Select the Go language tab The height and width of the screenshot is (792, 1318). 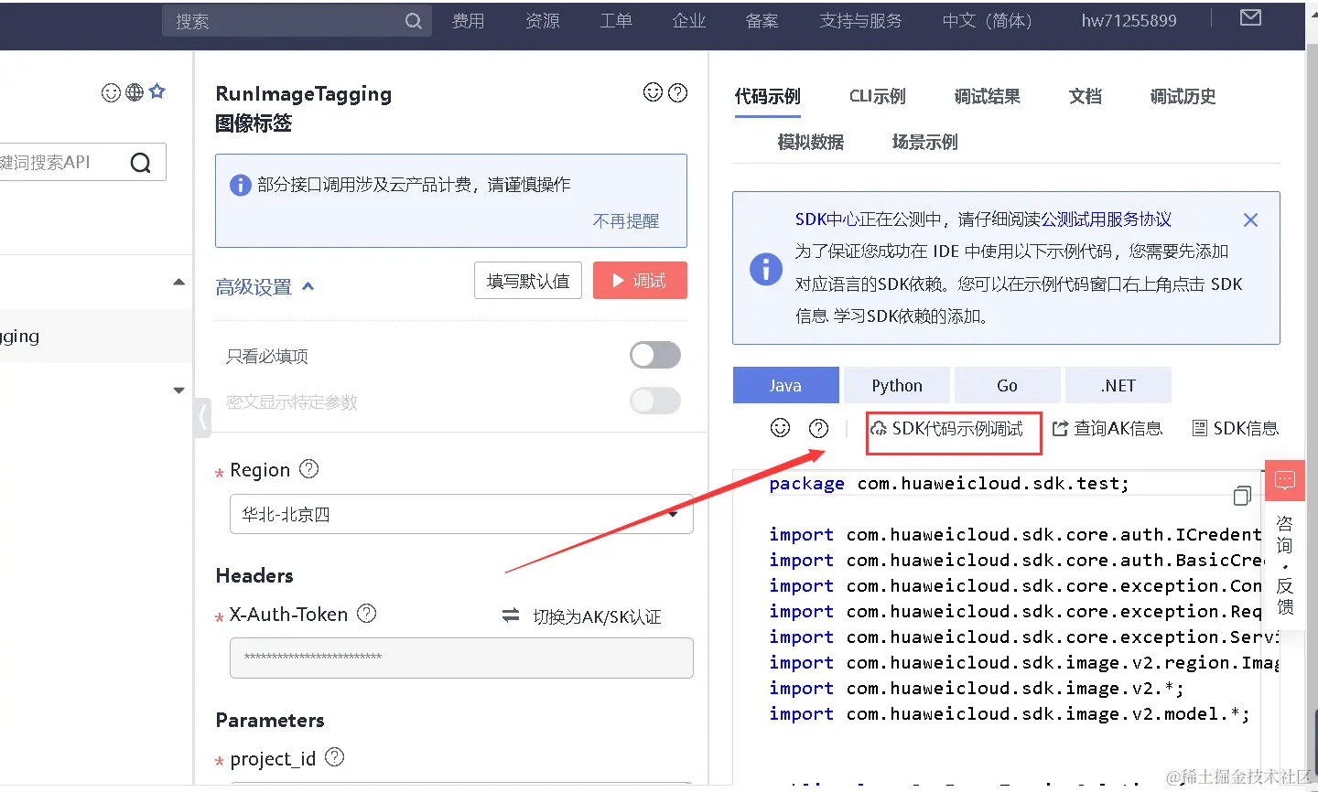tap(1007, 385)
